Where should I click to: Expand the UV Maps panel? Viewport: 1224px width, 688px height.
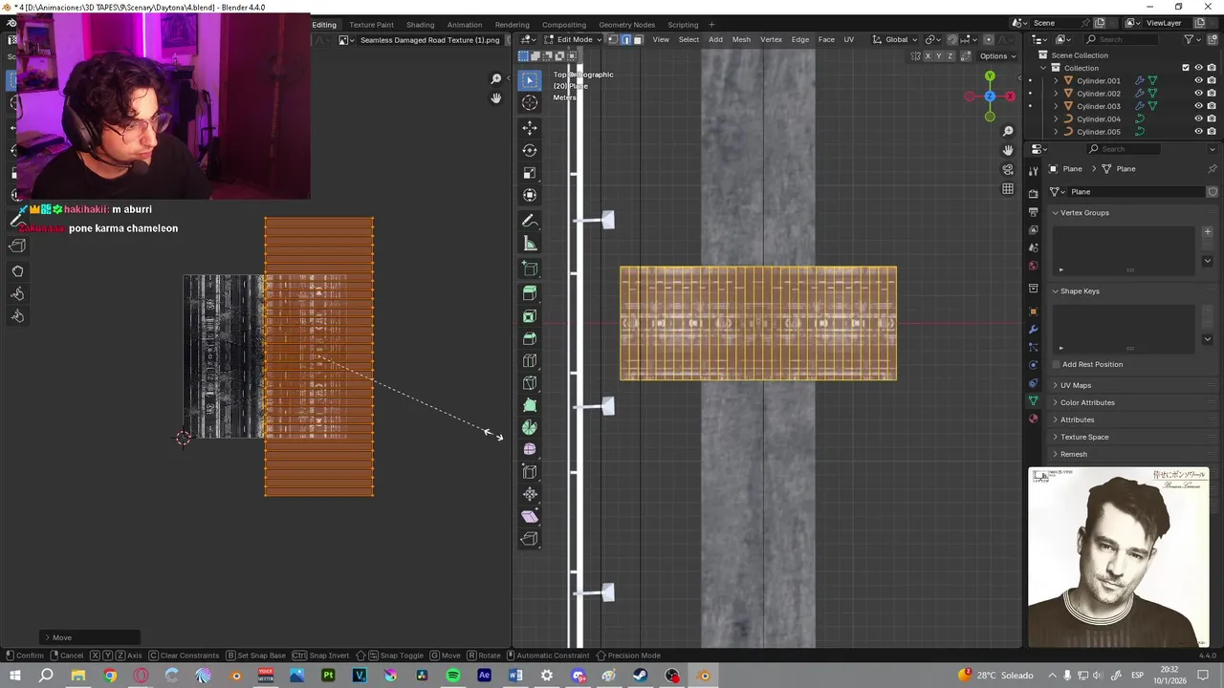[1075, 385]
